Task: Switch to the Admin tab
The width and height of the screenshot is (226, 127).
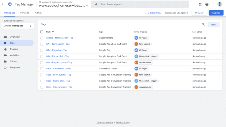Action: [x=38, y=13]
